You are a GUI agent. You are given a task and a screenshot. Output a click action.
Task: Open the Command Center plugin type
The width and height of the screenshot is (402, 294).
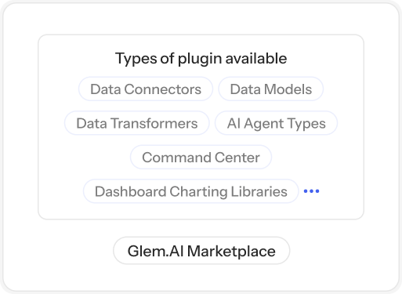coord(201,157)
